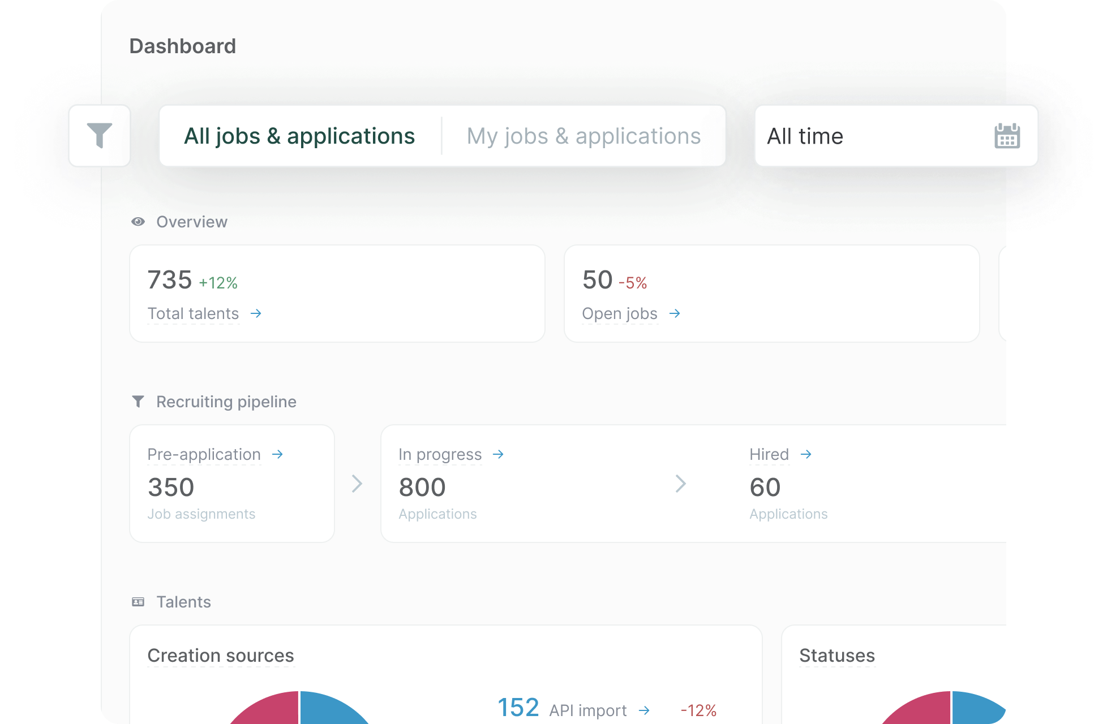
Task: Click the table icon next to Talents
Action: tap(138, 602)
